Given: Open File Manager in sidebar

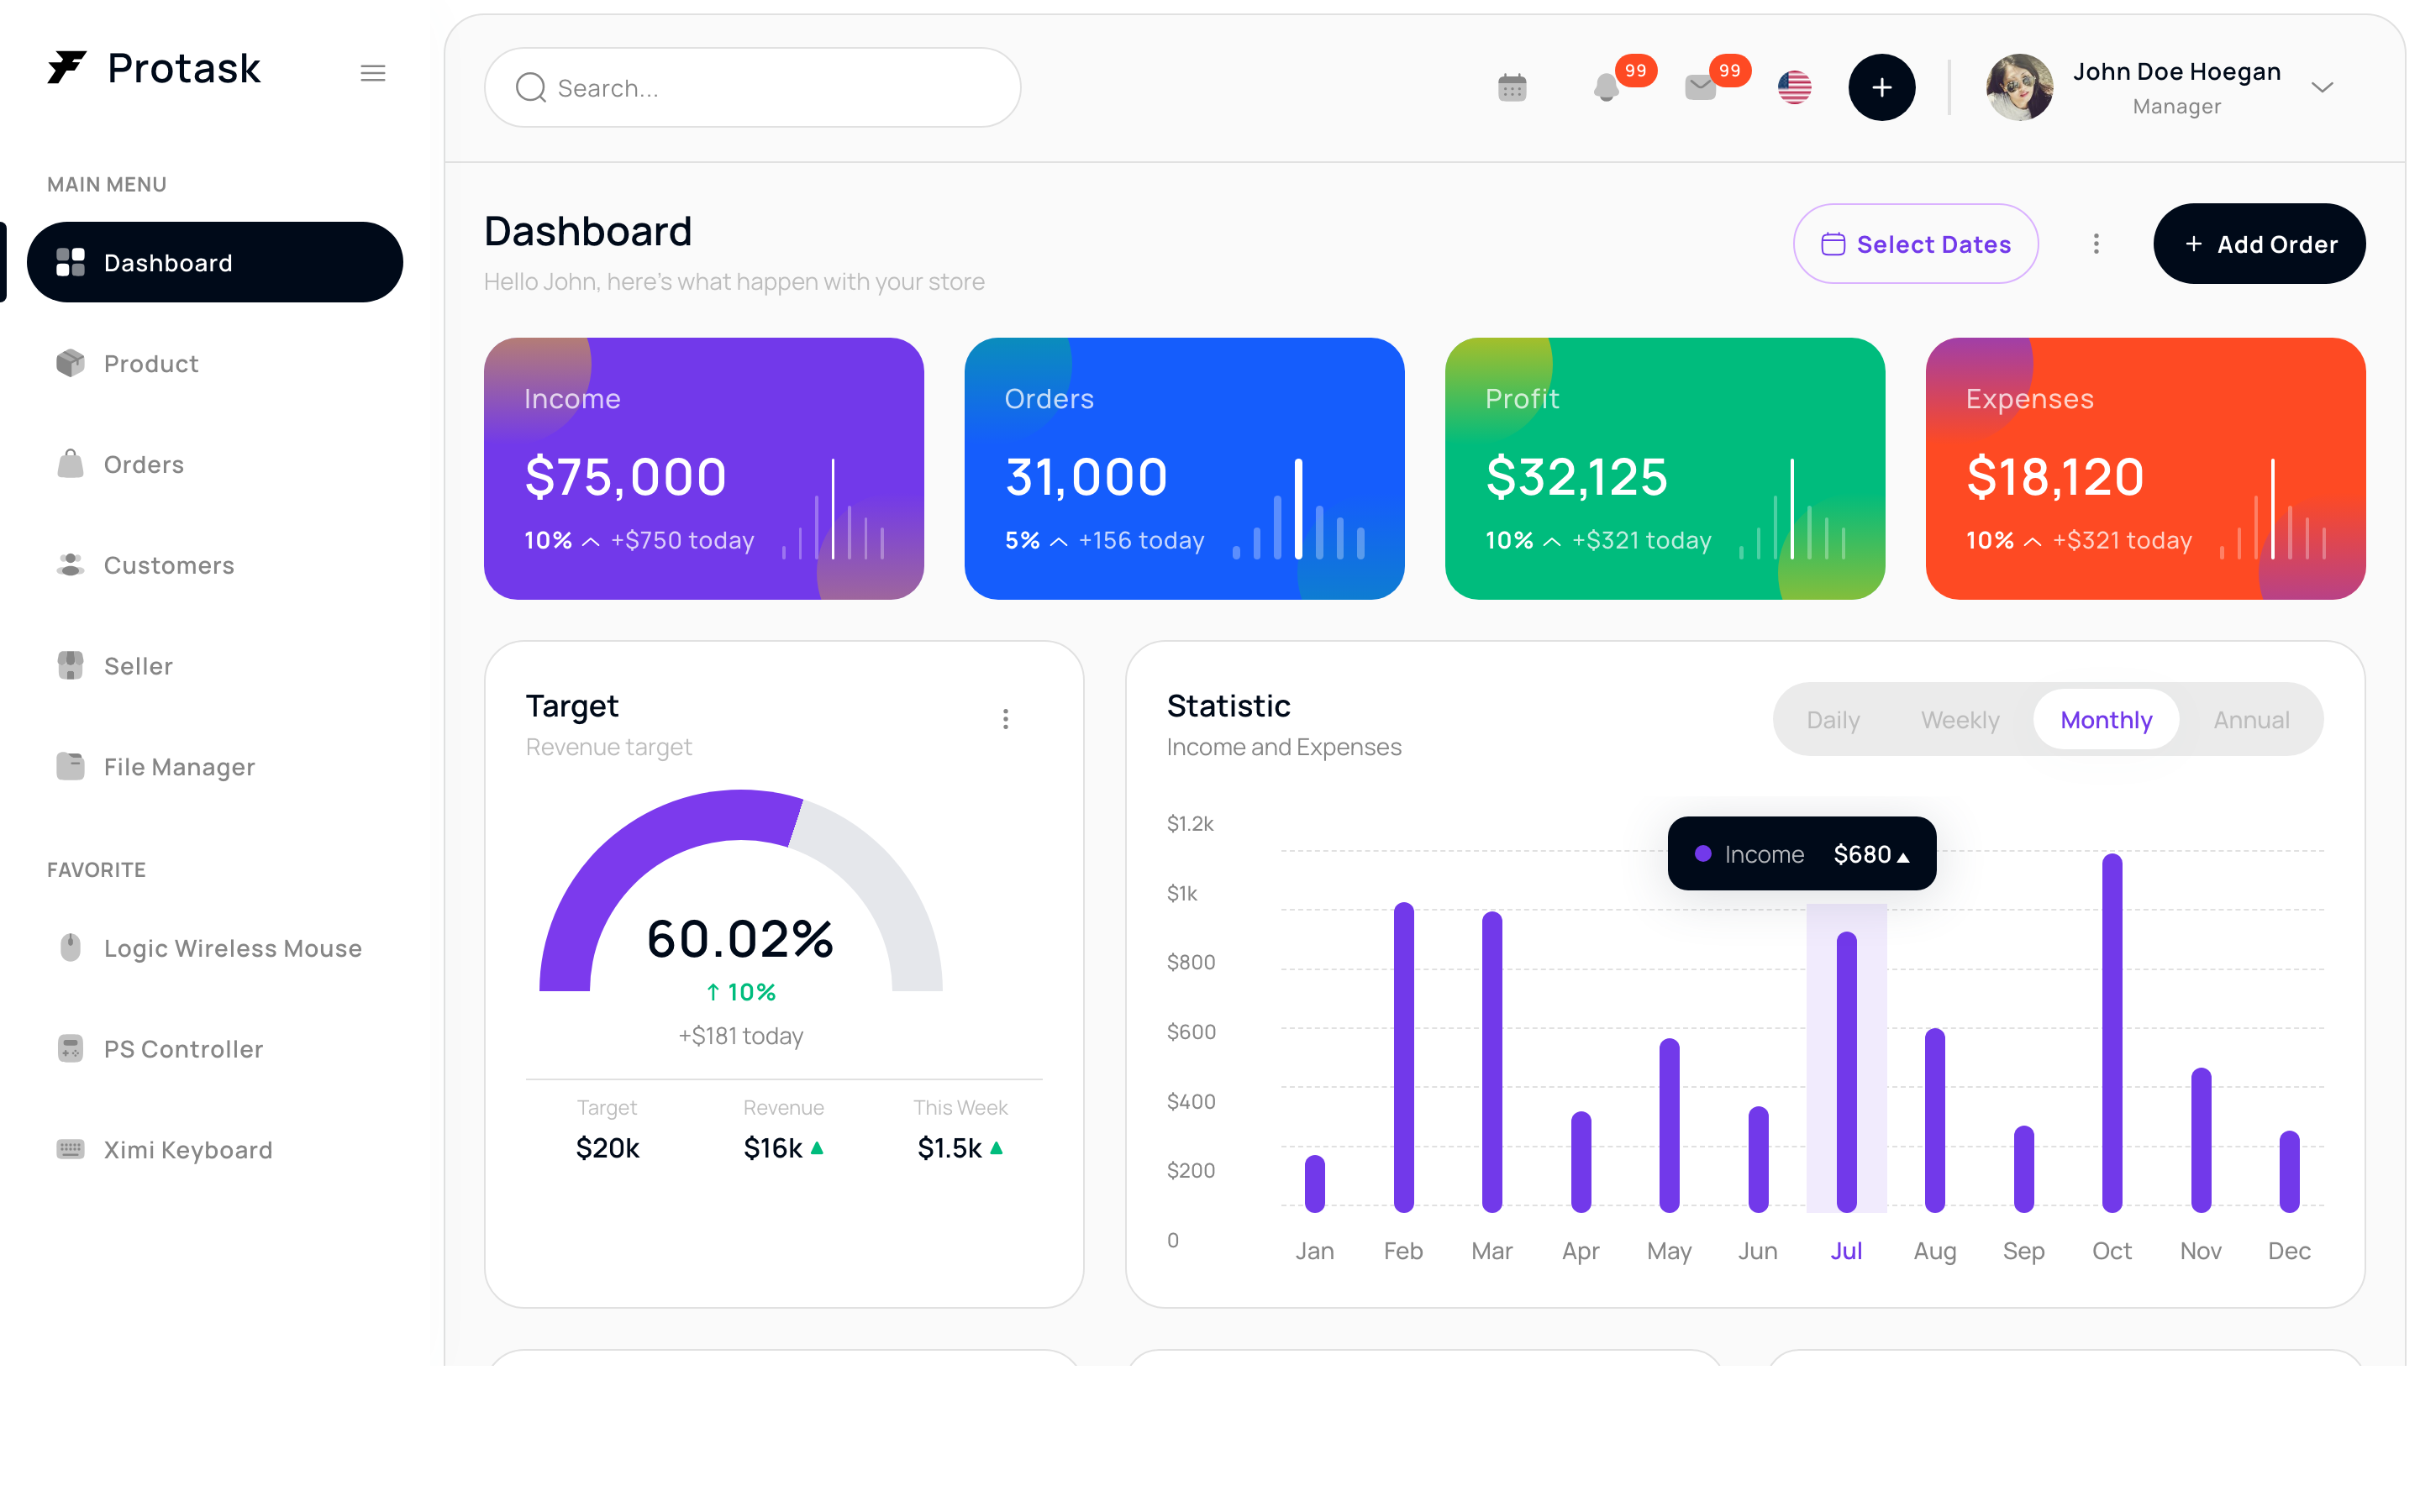Looking at the screenshot, I should pos(179,767).
